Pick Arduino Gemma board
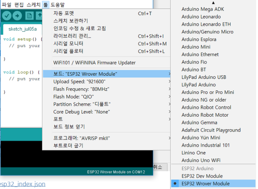The image size is (258, 189). (x=213, y=123)
